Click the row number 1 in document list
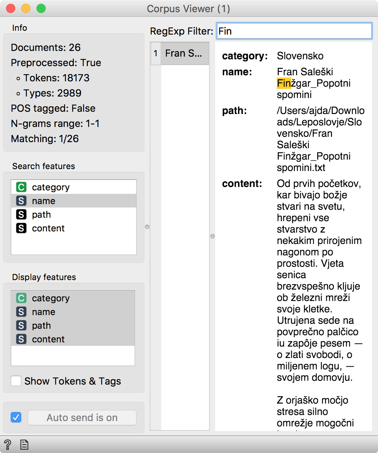 coord(156,53)
